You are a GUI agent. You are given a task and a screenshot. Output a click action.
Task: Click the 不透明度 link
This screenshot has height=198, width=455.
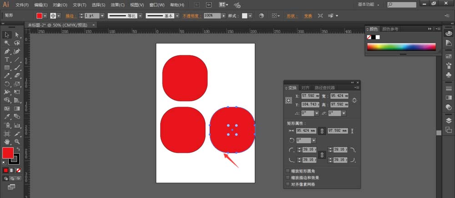point(192,16)
